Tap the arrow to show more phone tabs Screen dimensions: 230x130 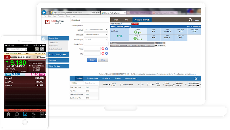(45, 115)
